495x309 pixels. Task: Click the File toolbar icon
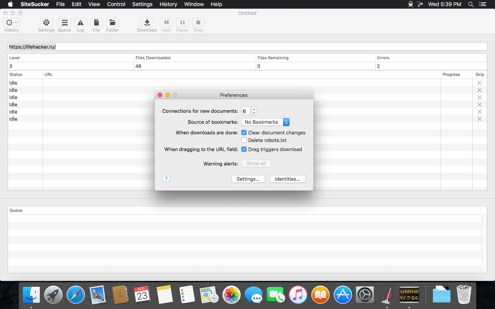[96, 23]
